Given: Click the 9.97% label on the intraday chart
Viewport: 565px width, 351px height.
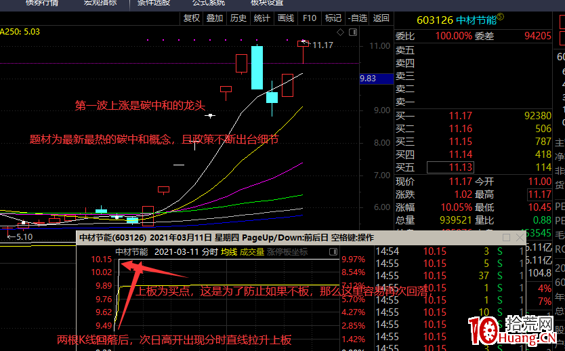Looking at the screenshot, I should [x=353, y=259].
